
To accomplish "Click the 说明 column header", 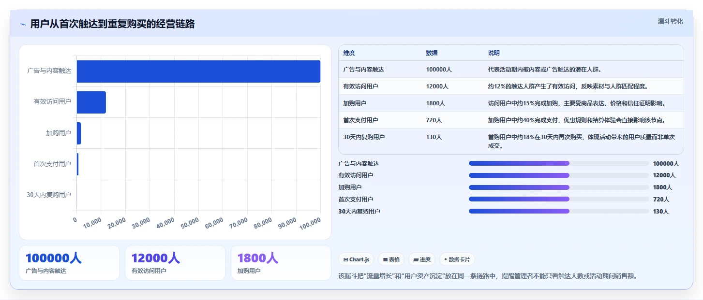I will point(494,53).
